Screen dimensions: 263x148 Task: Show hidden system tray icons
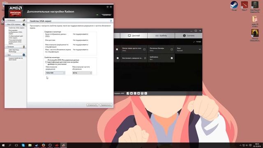coord(240,145)
